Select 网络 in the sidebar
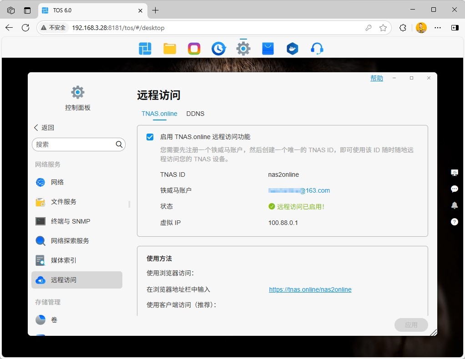Screen dimensions: 465x359 pyautogui.click(x=77, y=182)
